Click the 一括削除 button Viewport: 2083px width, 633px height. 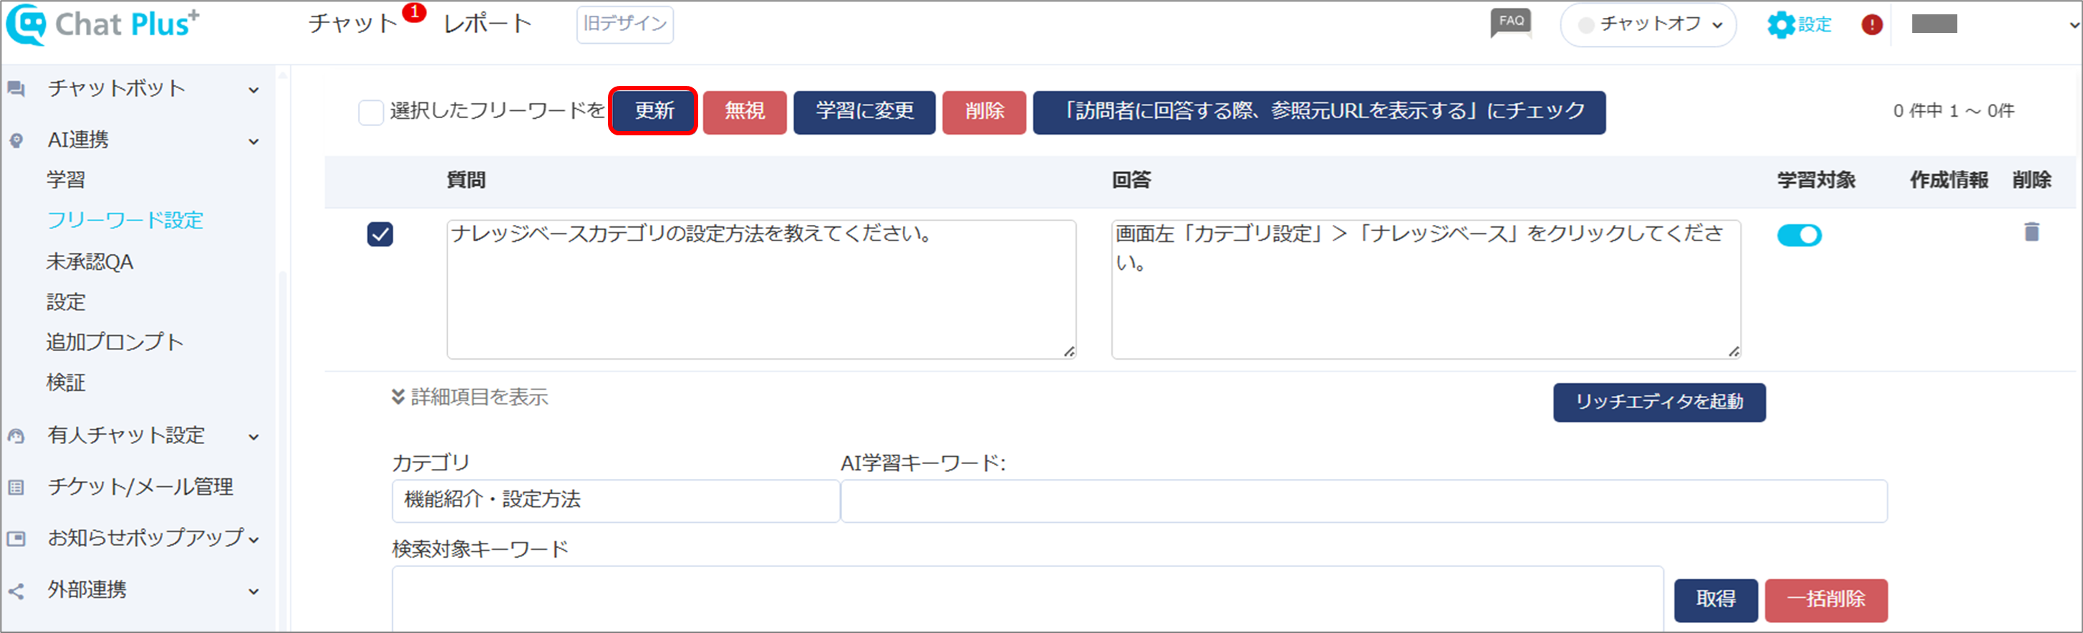click(x=1826, y=600)
